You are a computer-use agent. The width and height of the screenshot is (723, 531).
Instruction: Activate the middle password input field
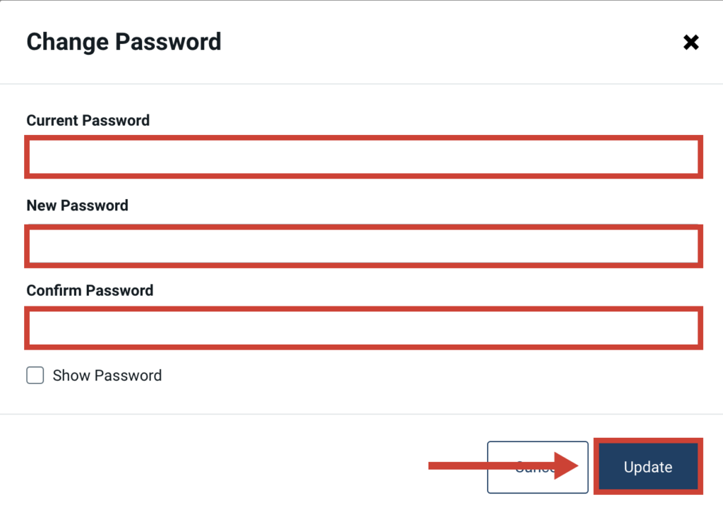pyautogui.click(x=364, y=246)
